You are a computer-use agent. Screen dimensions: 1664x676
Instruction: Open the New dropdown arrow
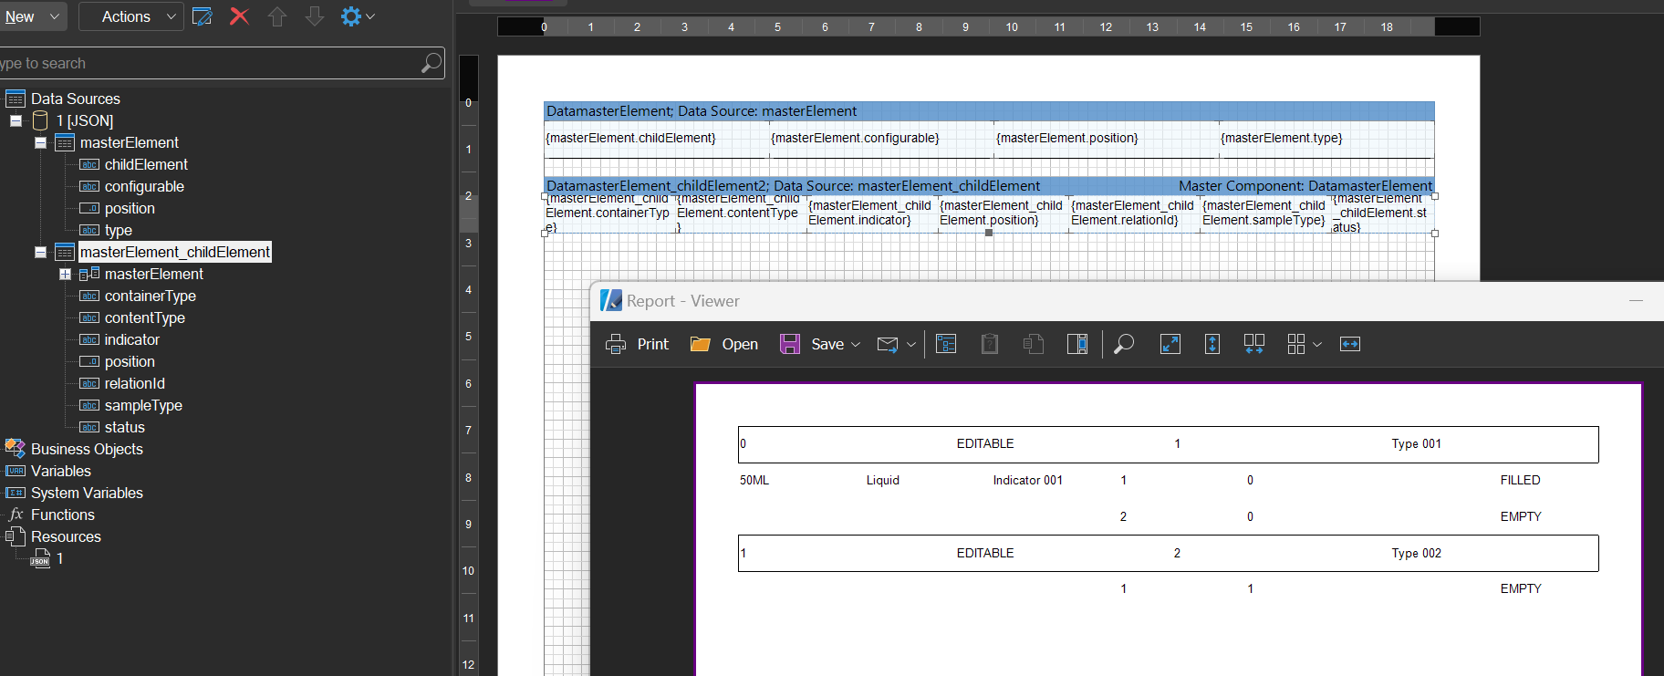click(x=55, y=16)
